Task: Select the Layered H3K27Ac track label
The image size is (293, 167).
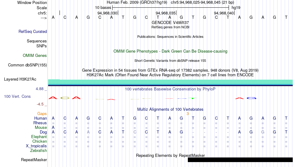Action: point(20,79)
